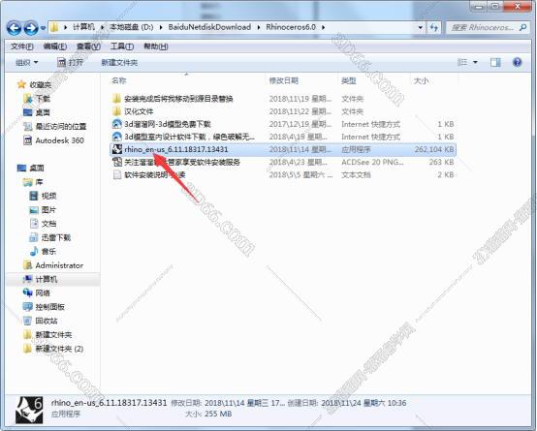The image size is (537, 431).
Task: Open the 编辑(E) menu
Action: [55, 46]
